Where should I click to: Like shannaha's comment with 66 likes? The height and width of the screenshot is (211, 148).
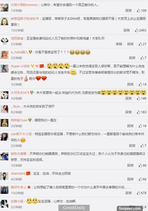[143, 179]
